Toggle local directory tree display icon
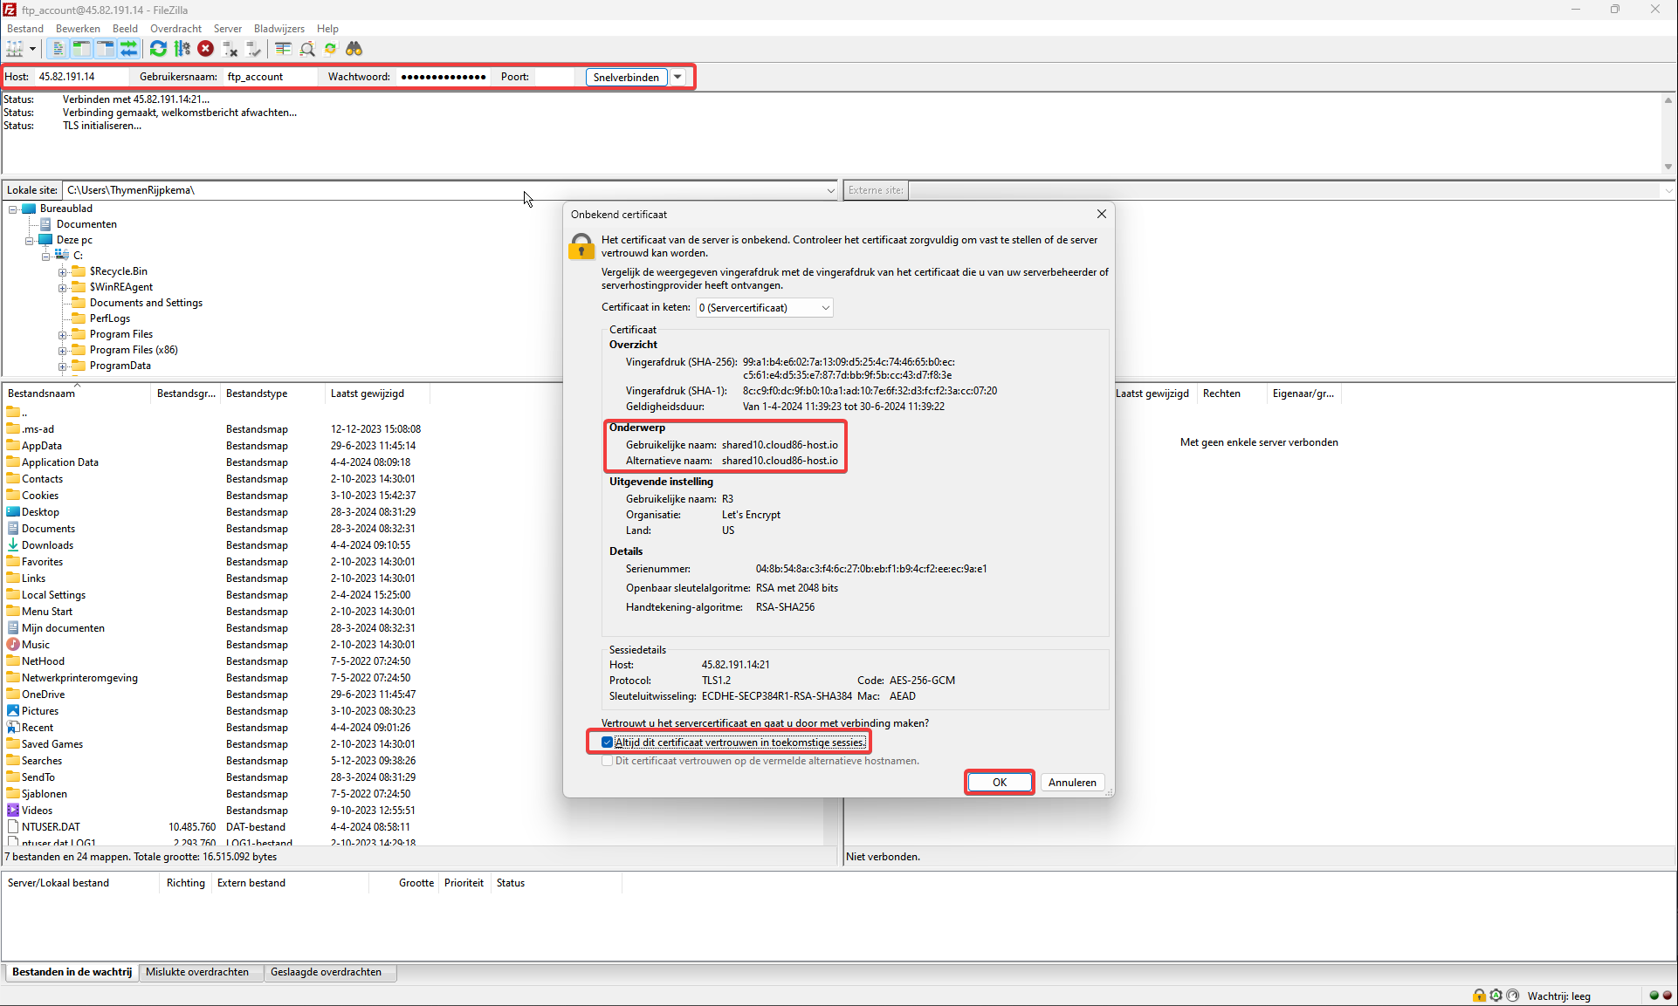Image resolution: width=1678 pixels, height=1006 pixels. [x=81, y=49]
